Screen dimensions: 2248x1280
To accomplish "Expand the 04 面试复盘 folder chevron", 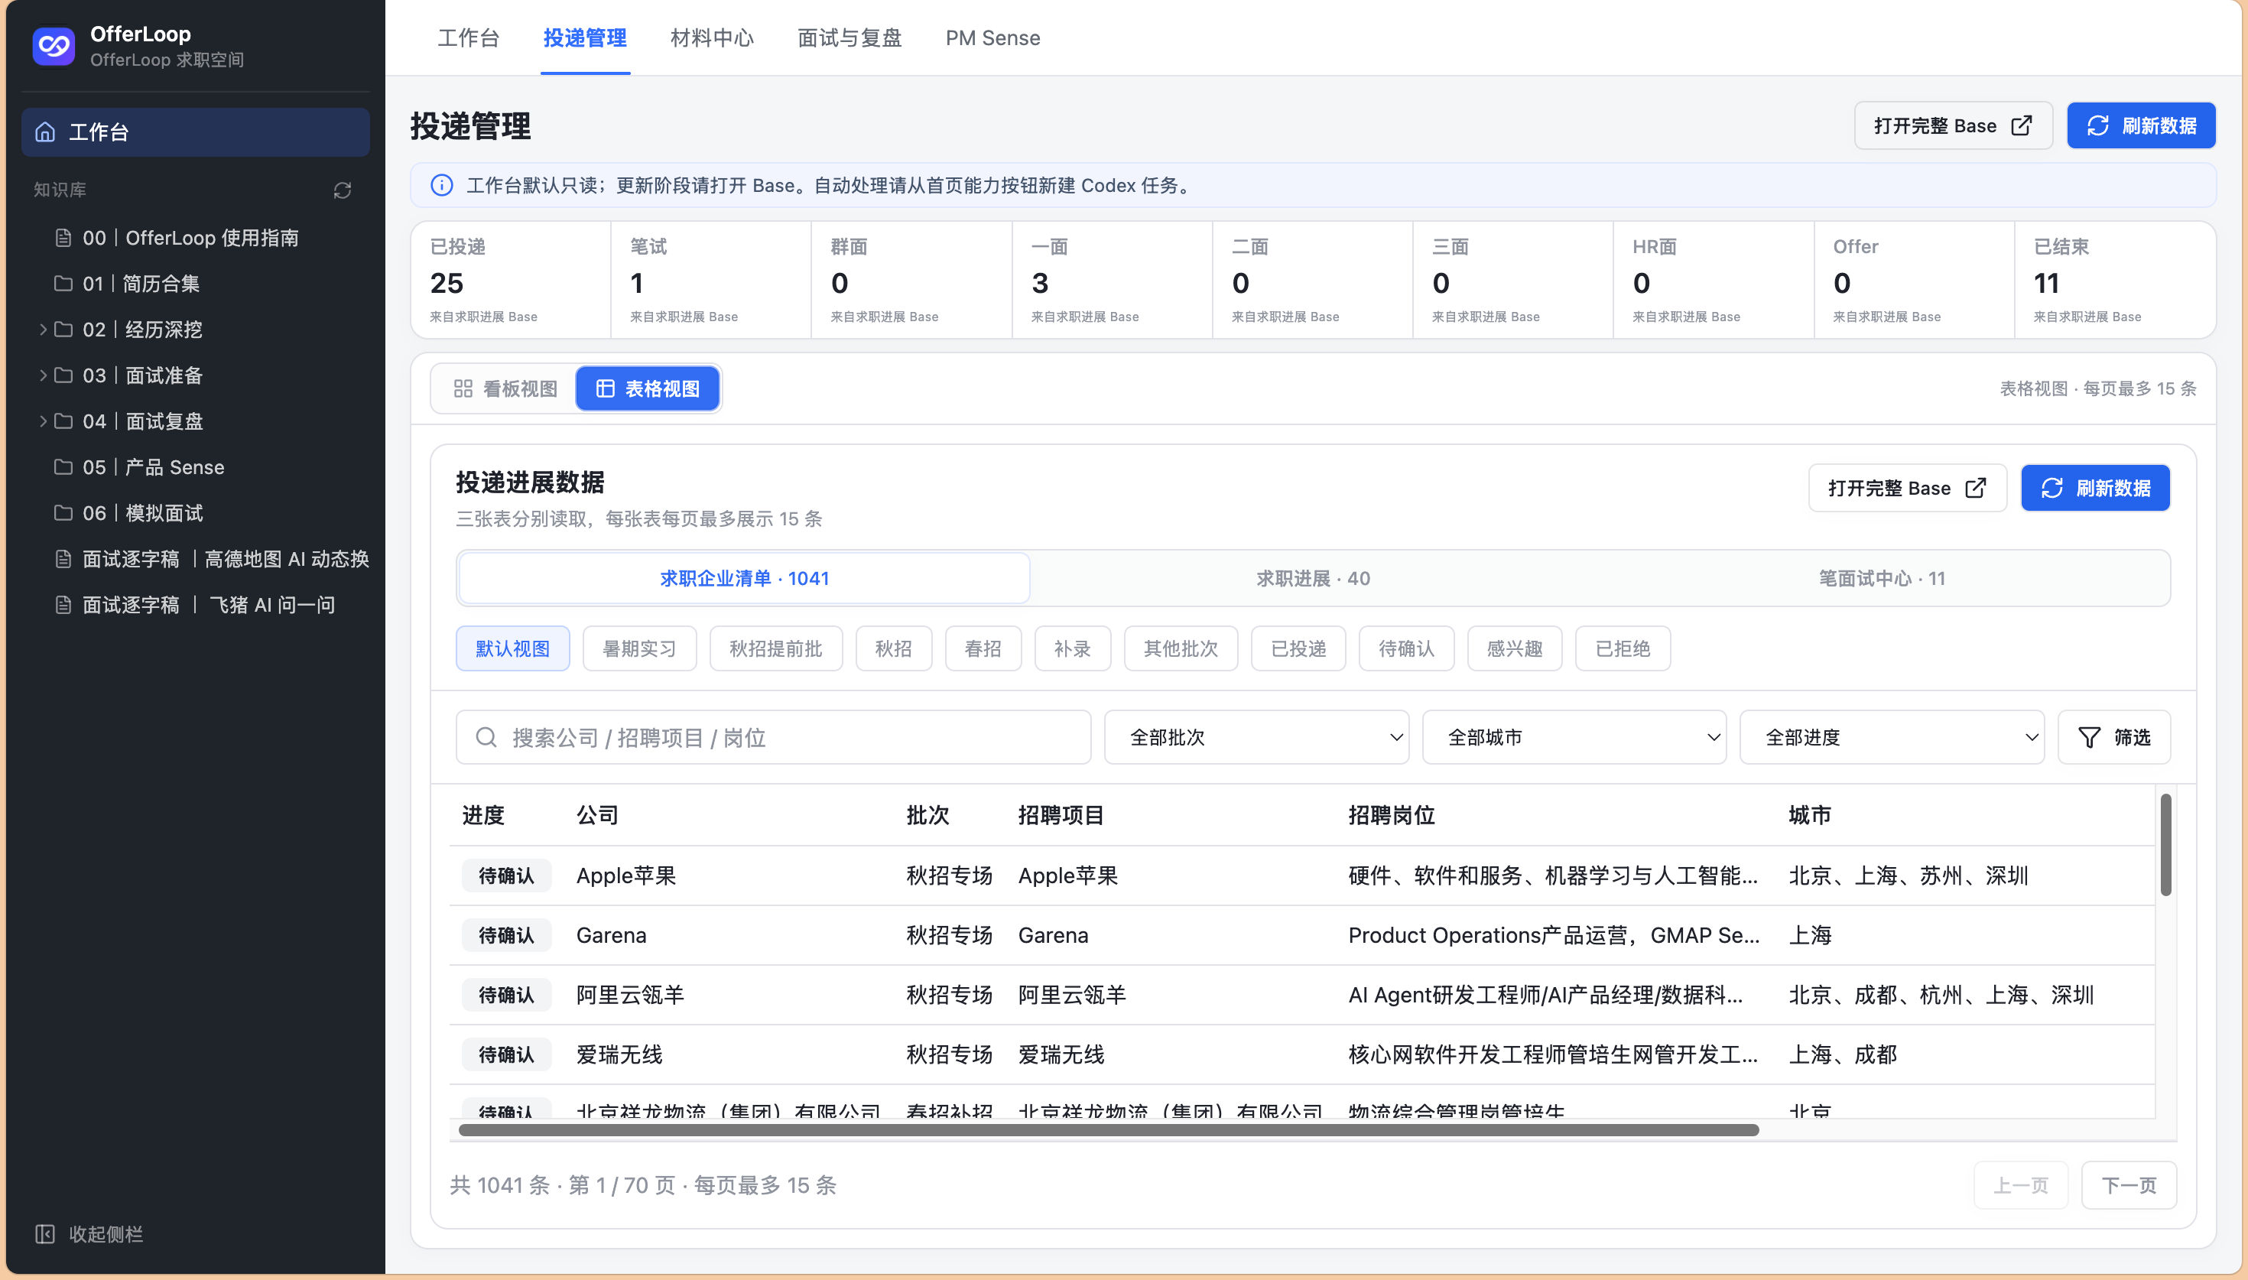I will pos(42,421).
